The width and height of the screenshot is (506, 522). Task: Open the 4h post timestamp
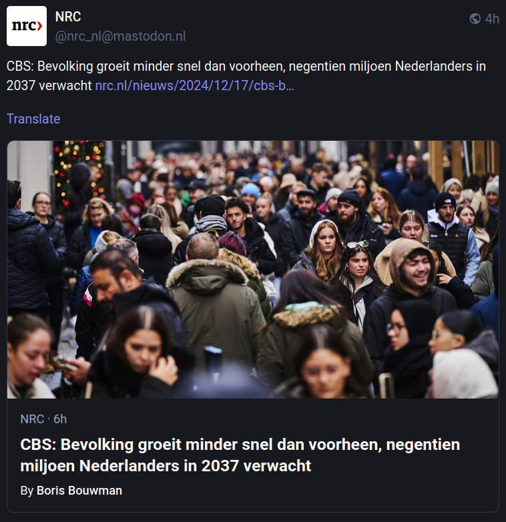pyautogui.click(x=492, y=19)
